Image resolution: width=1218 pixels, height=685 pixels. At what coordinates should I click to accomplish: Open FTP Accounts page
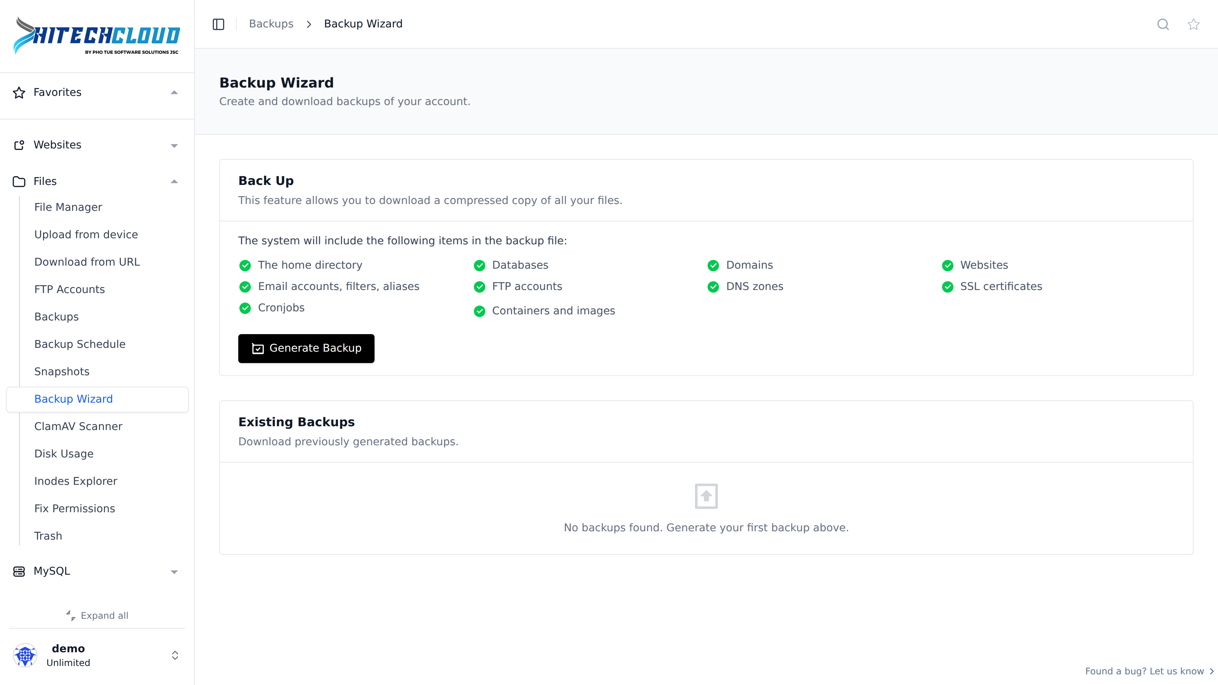pos(70,289)
